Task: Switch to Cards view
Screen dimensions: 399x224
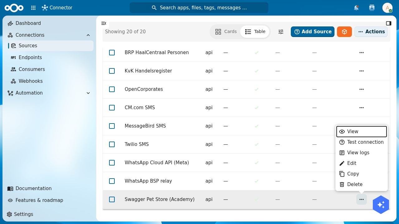Action: point(226,32)
